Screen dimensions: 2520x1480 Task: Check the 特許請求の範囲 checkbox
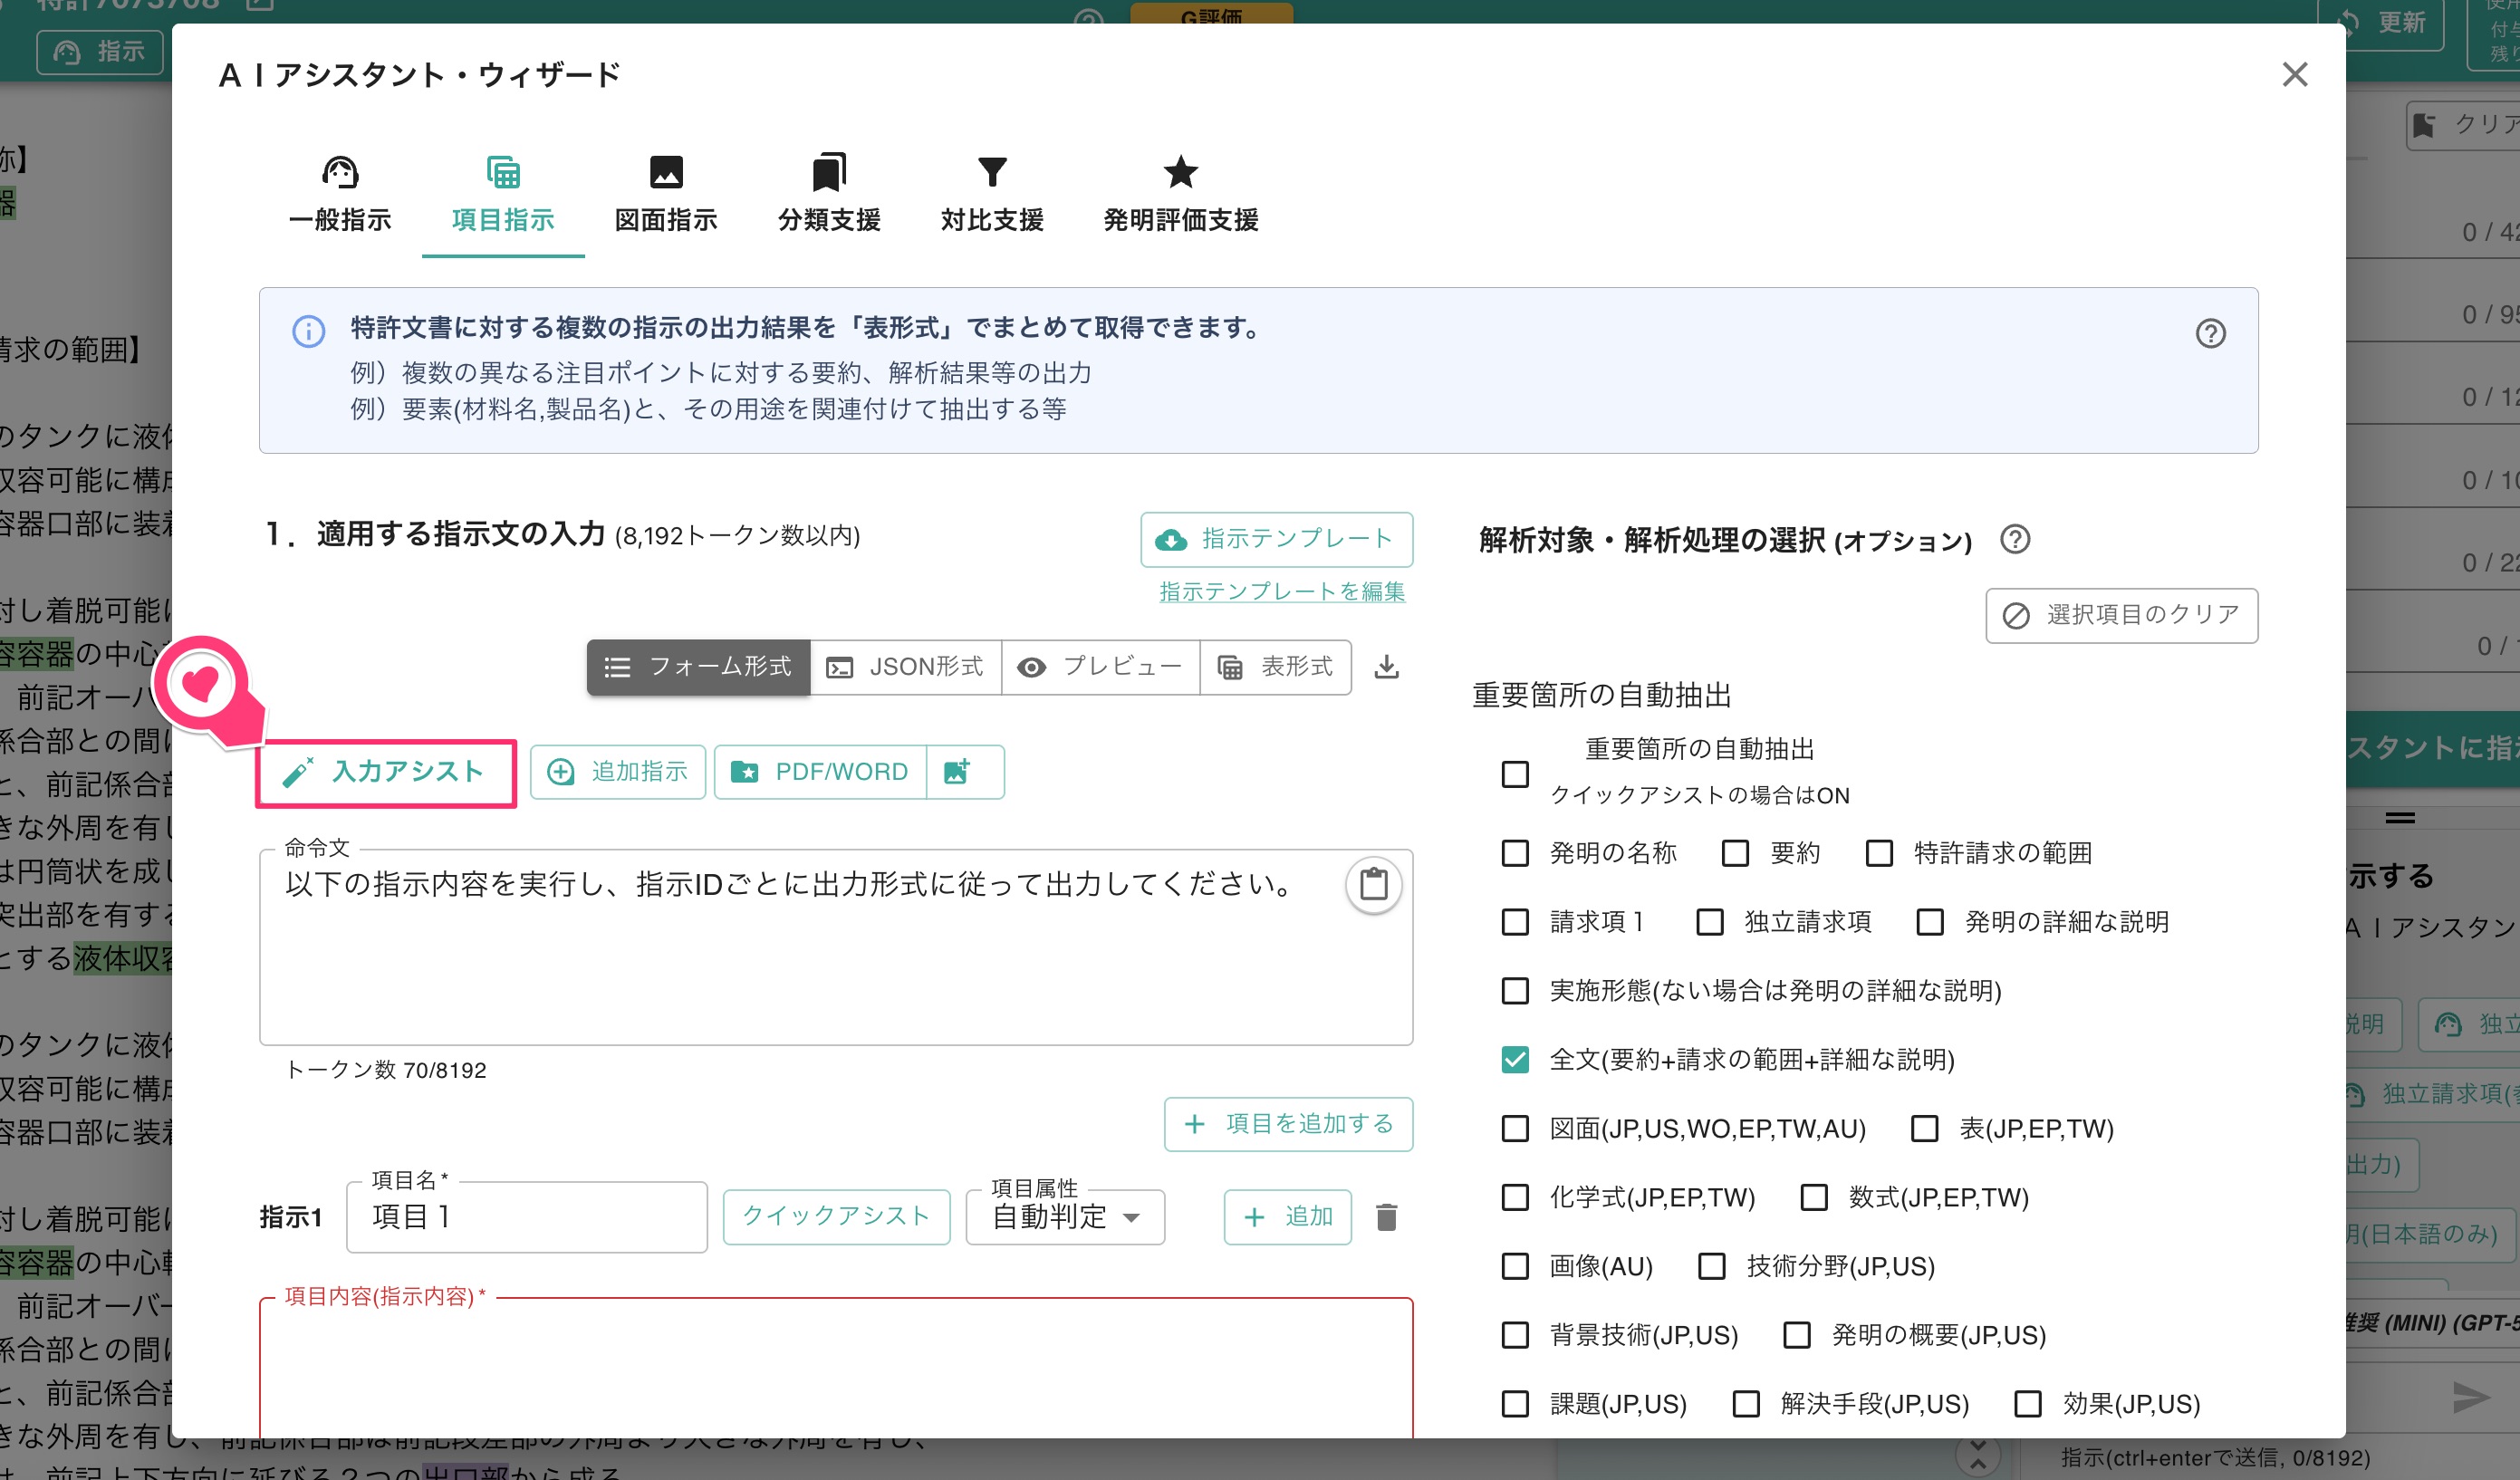tap(1879, 853)
